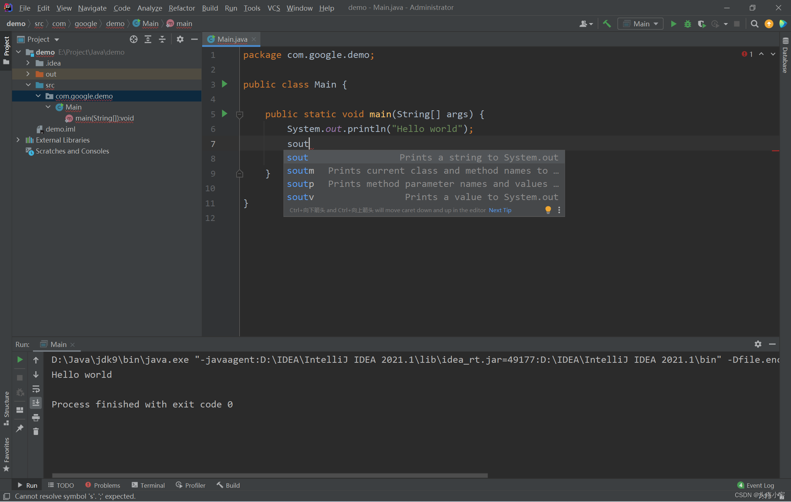Open the Terminal tool window tab
Screen dimensions: 791x502
pyautogui.click(x=148, y=485)
